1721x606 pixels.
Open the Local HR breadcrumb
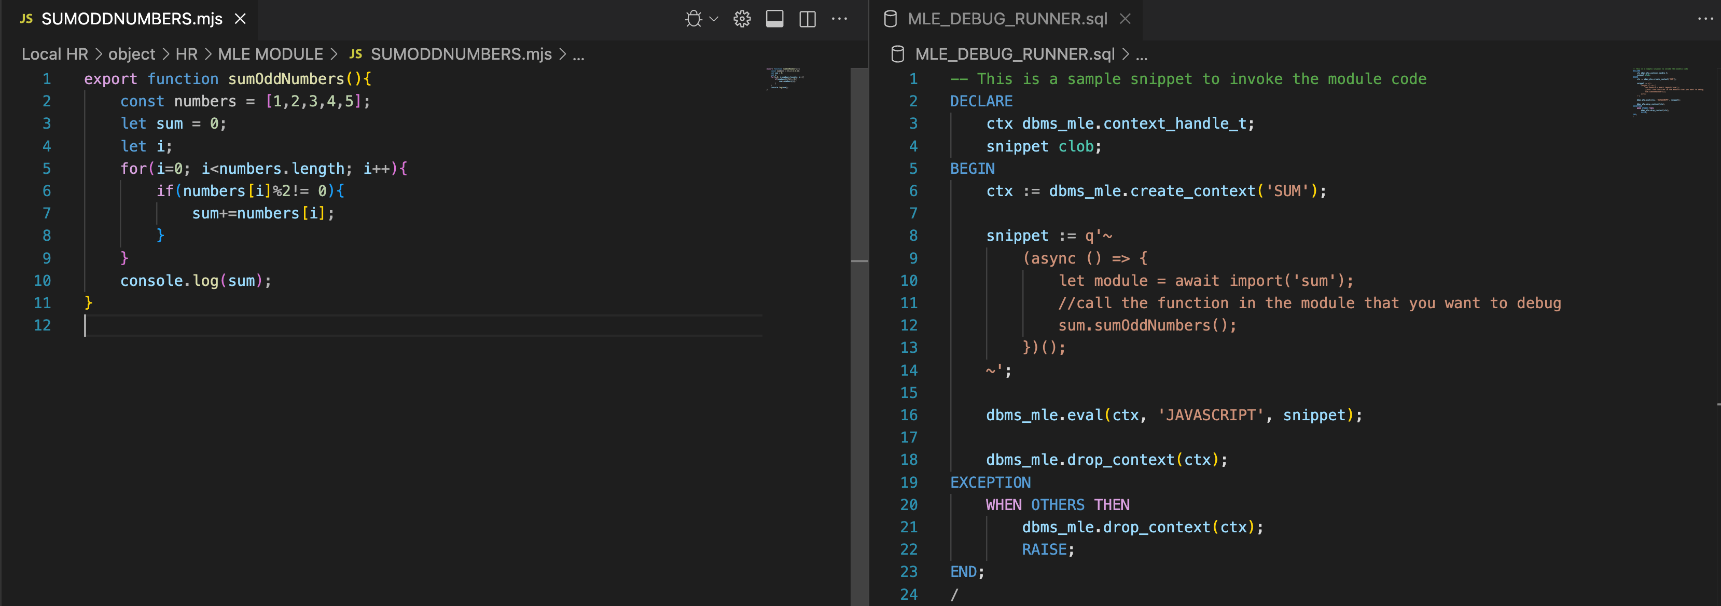pos(55,54)
